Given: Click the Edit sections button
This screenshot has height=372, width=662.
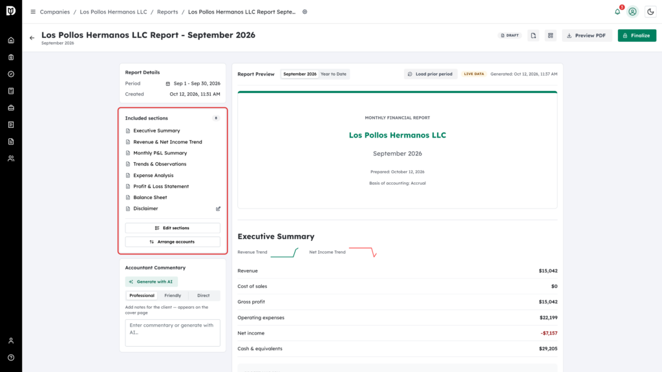Looking at the screenshot, I should click(x=173, y=228).
